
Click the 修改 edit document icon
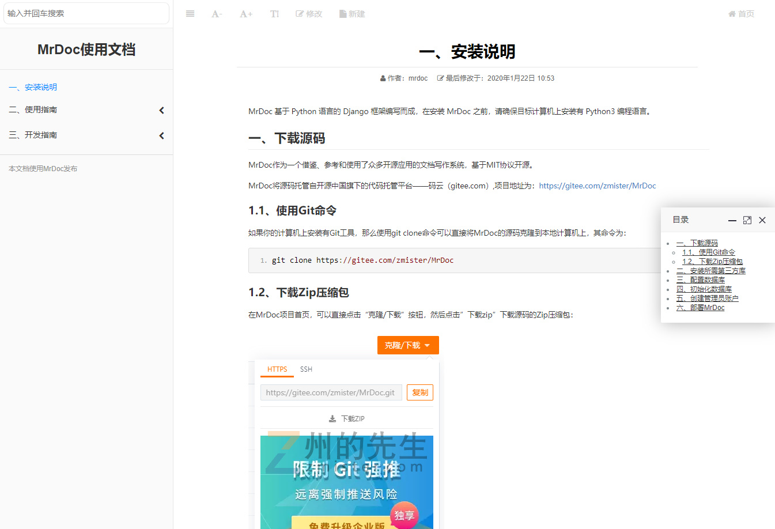click(309, 14)
